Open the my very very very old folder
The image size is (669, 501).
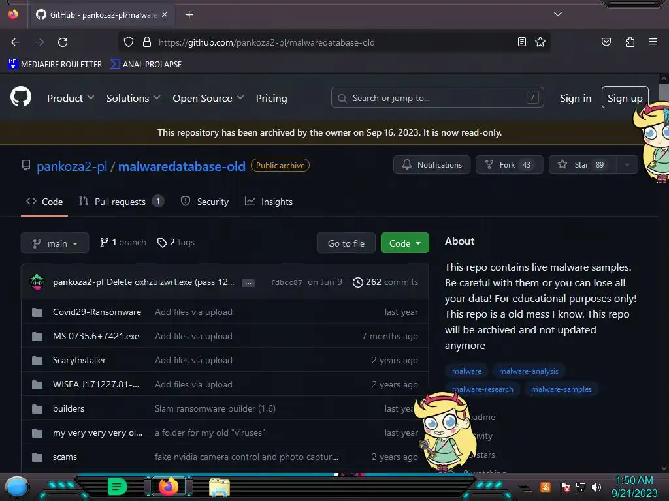(98, 433)
